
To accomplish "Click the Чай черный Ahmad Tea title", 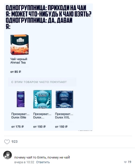I will [19, 61].
